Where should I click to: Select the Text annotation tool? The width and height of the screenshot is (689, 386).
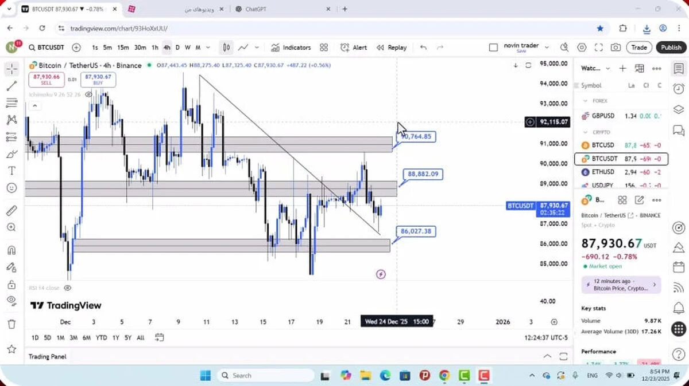pos(11,171)
